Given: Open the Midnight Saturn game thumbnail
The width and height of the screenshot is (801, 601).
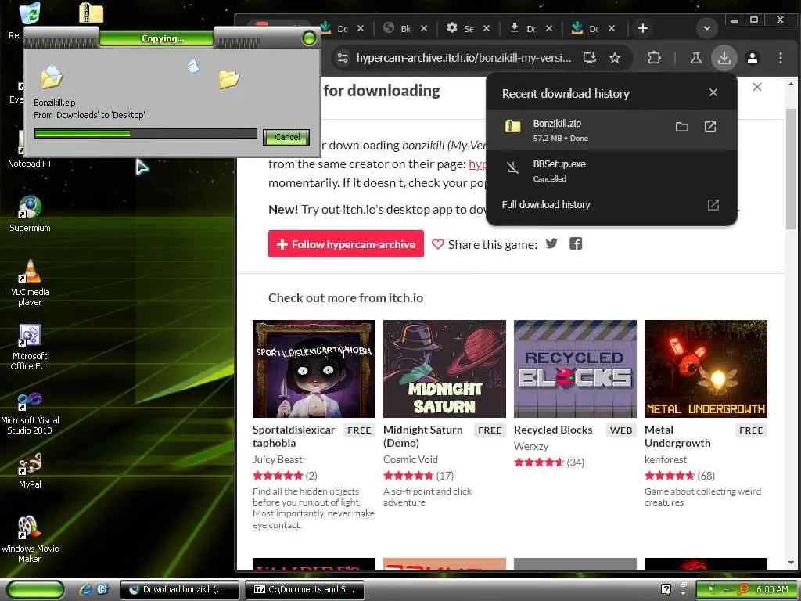Looking at the screenshot, I should click(x=444, y=369).
